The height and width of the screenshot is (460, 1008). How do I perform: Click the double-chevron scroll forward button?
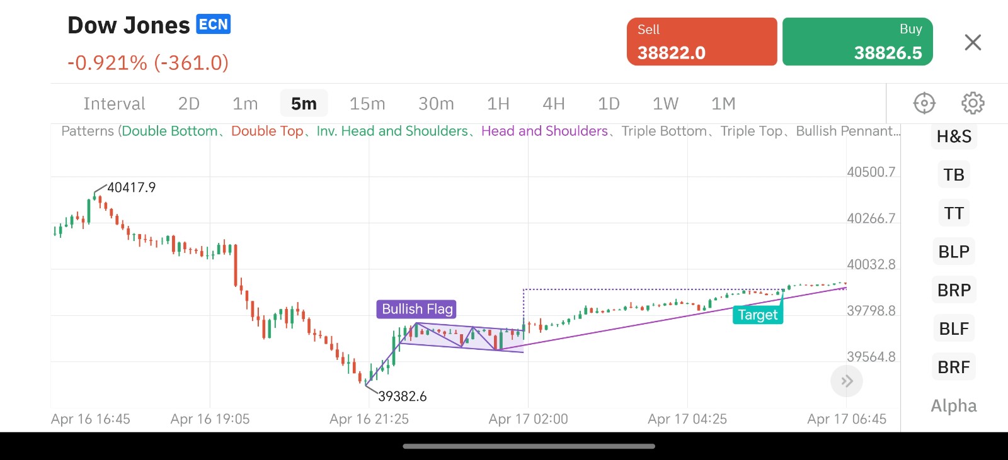click(x=847, y=381)
